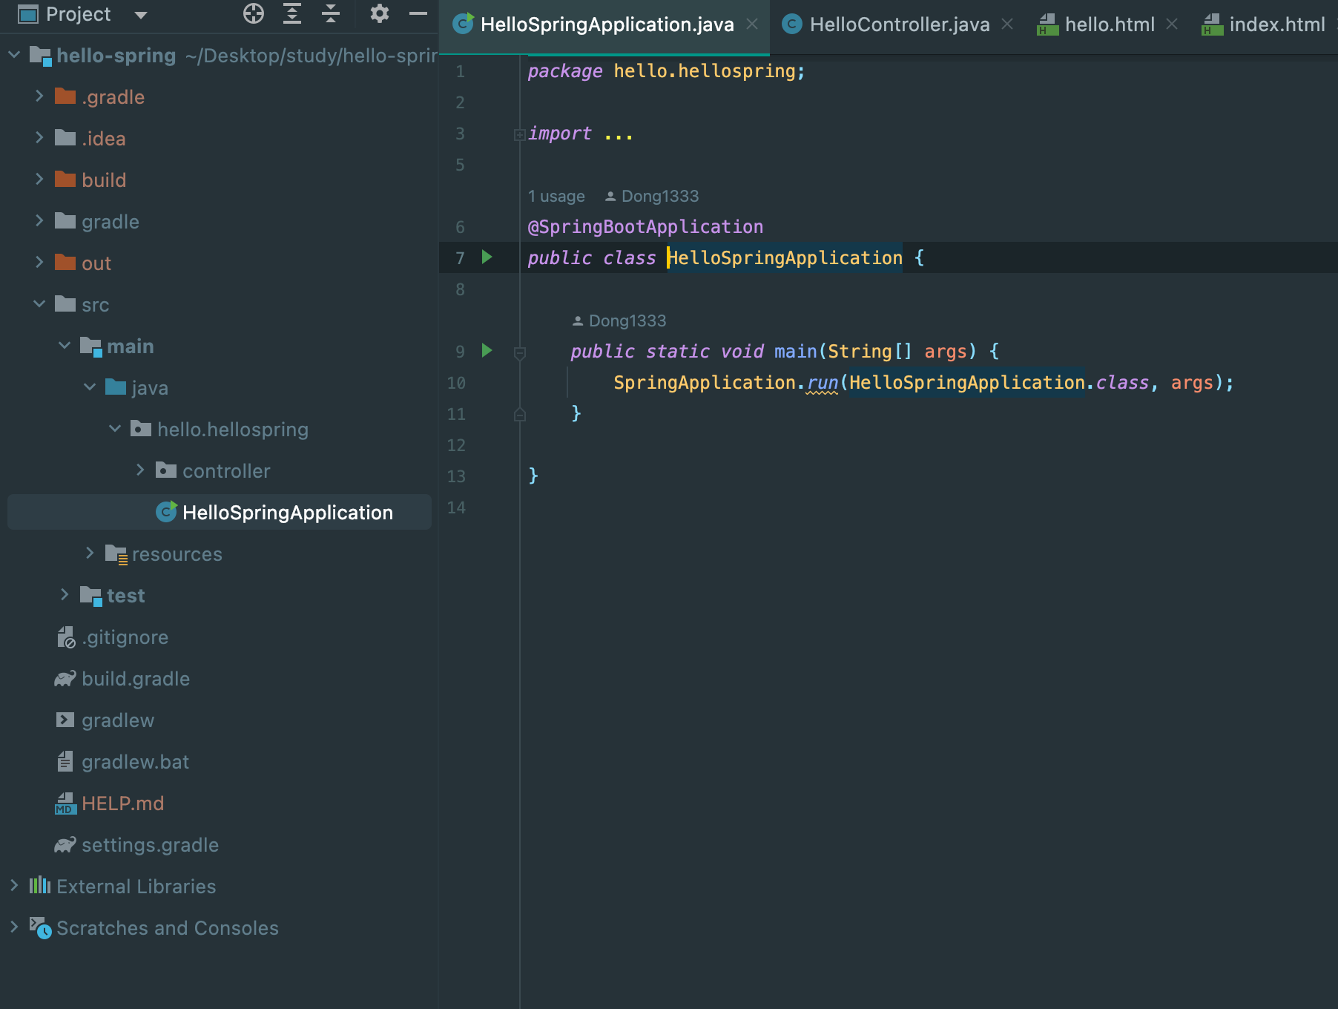Collapse the main source folder

(65, 346)
